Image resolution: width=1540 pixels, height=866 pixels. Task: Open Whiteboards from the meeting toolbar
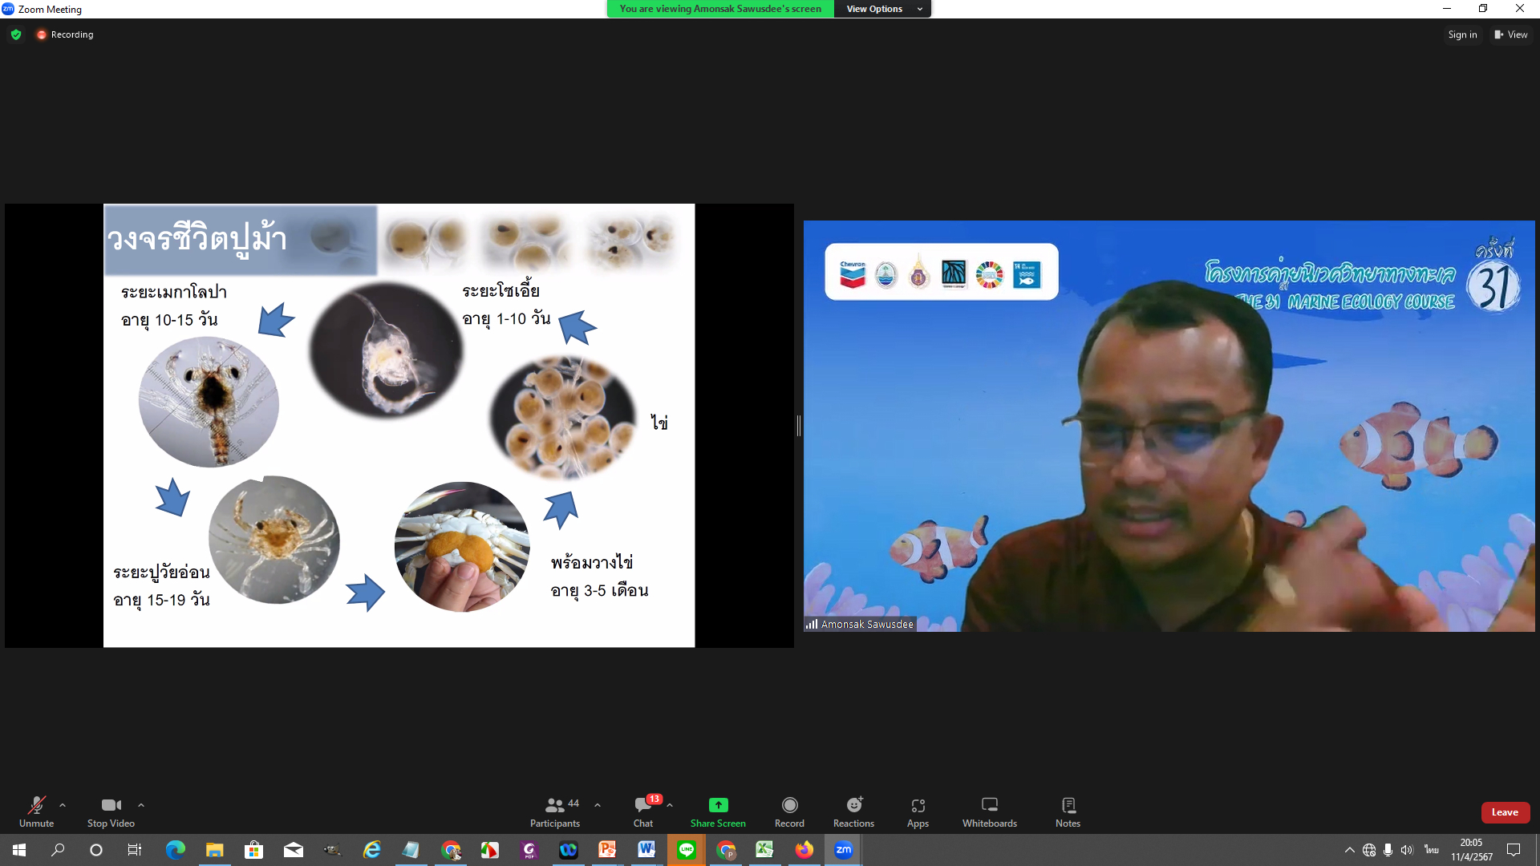click(x=989, y=805)
